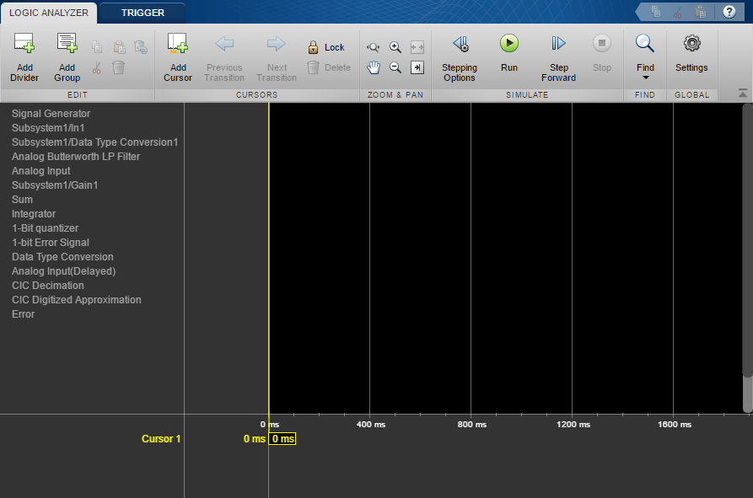This screenshot has height=498, width=753.
Task: Click the Add Divider icon
Action: [24, 43]
